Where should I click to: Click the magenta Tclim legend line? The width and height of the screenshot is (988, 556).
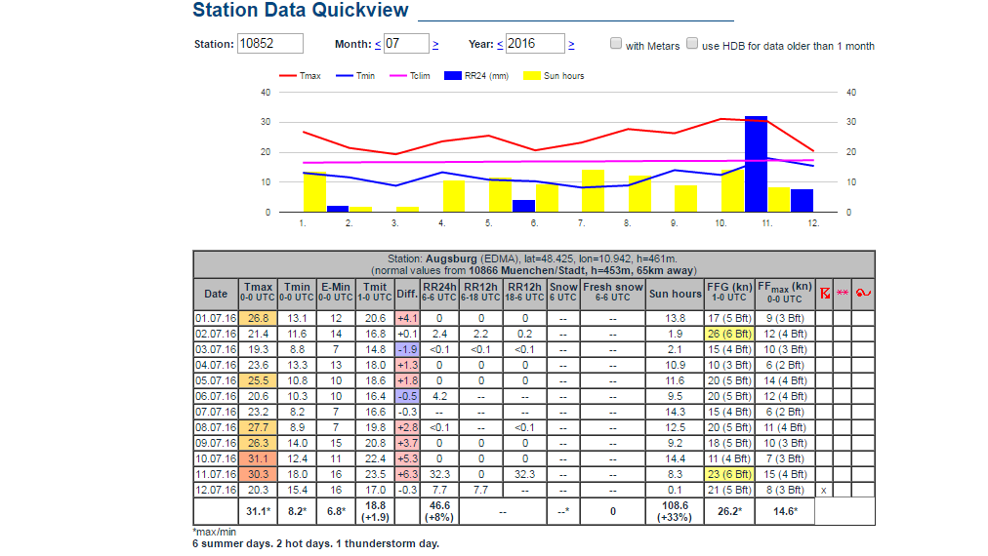[x=398, y=75]
